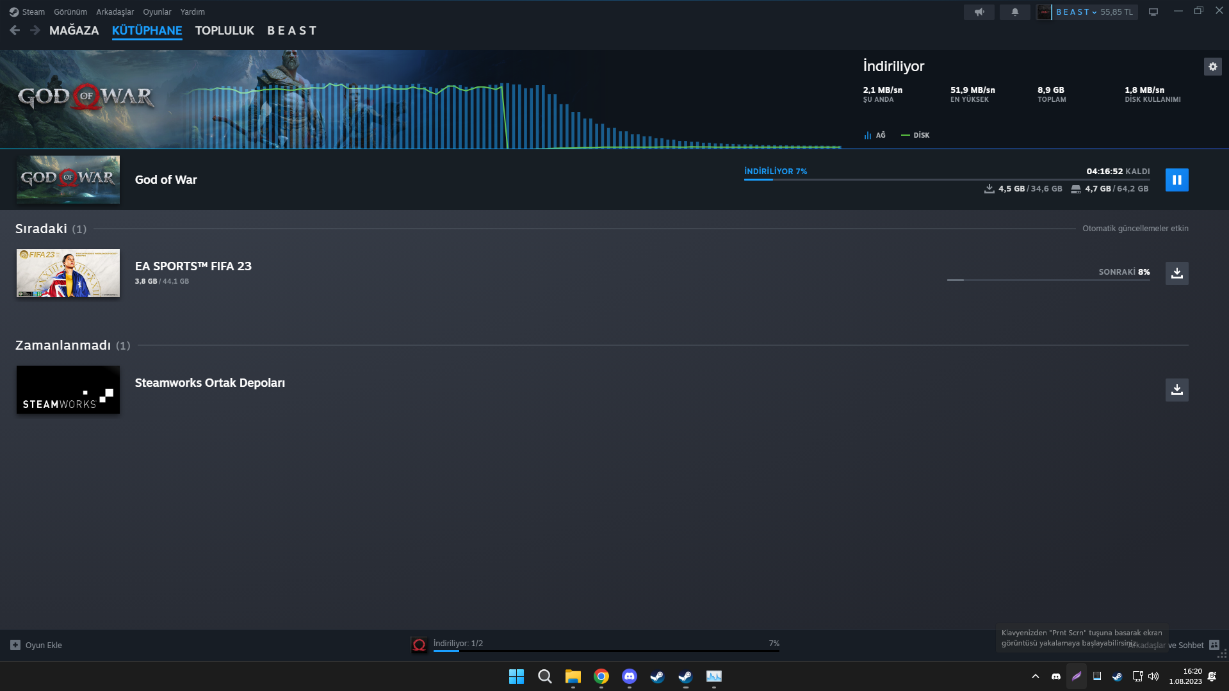Click Oyun Ekle to add a game

pos(37,645)
